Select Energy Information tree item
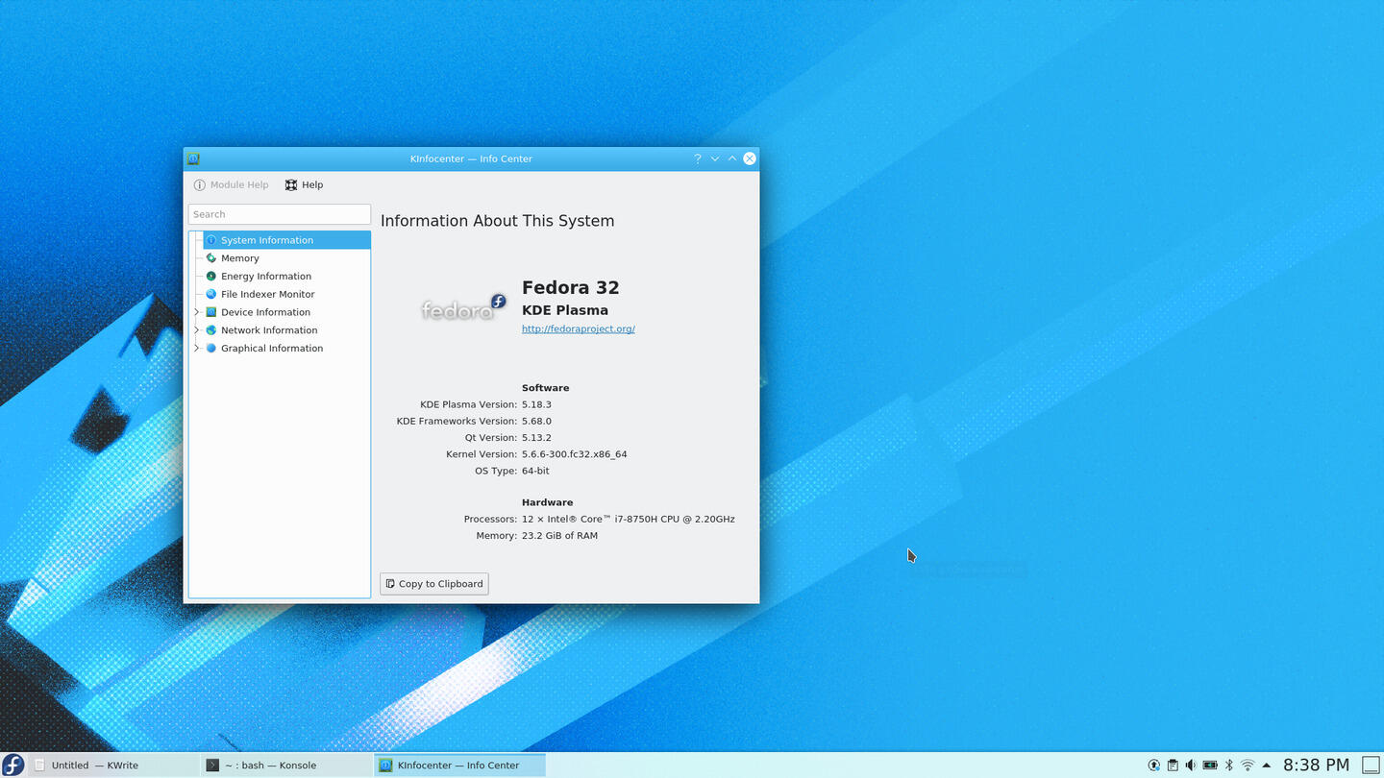 (286, 276)
